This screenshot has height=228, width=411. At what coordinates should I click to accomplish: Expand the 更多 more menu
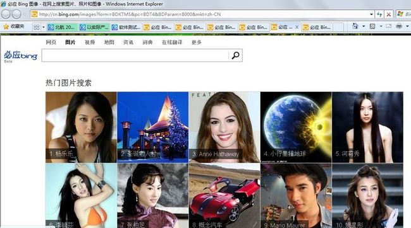(196, 42)
